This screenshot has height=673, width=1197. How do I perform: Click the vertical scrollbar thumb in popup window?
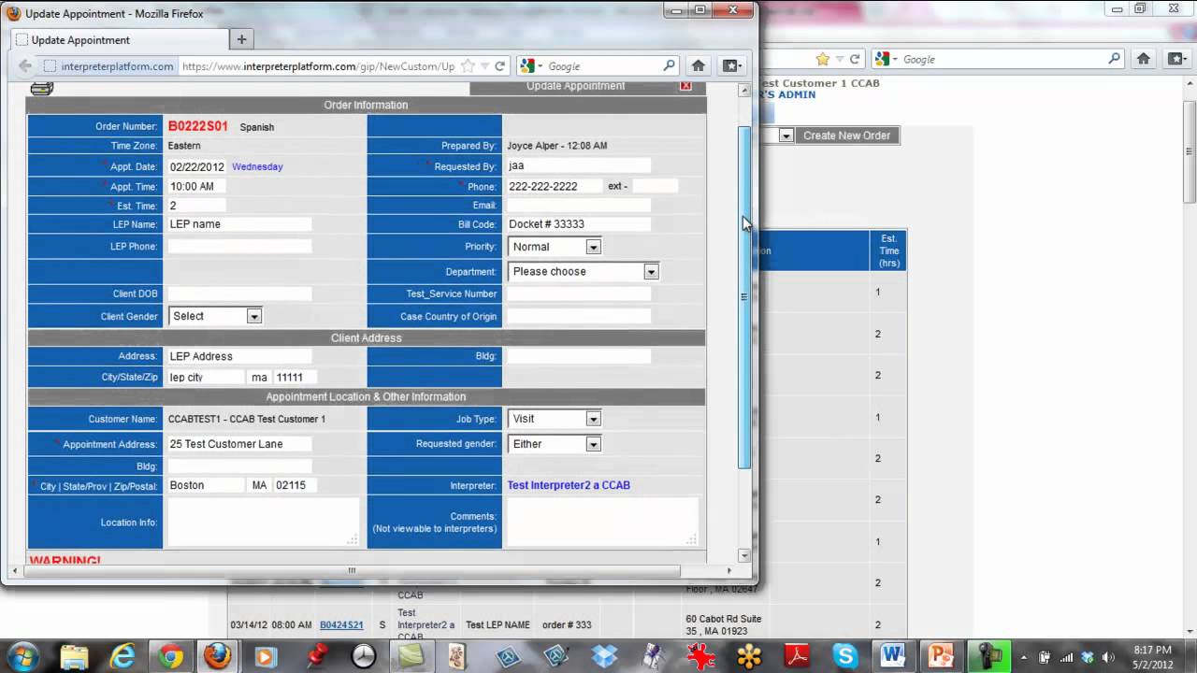click(744, 297)
